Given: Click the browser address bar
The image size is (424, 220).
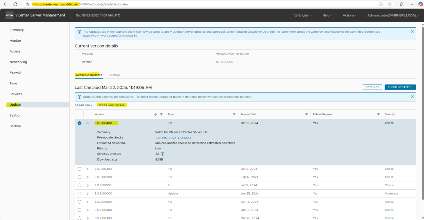Looking at the screenshot, I should [x=83, y=4].
